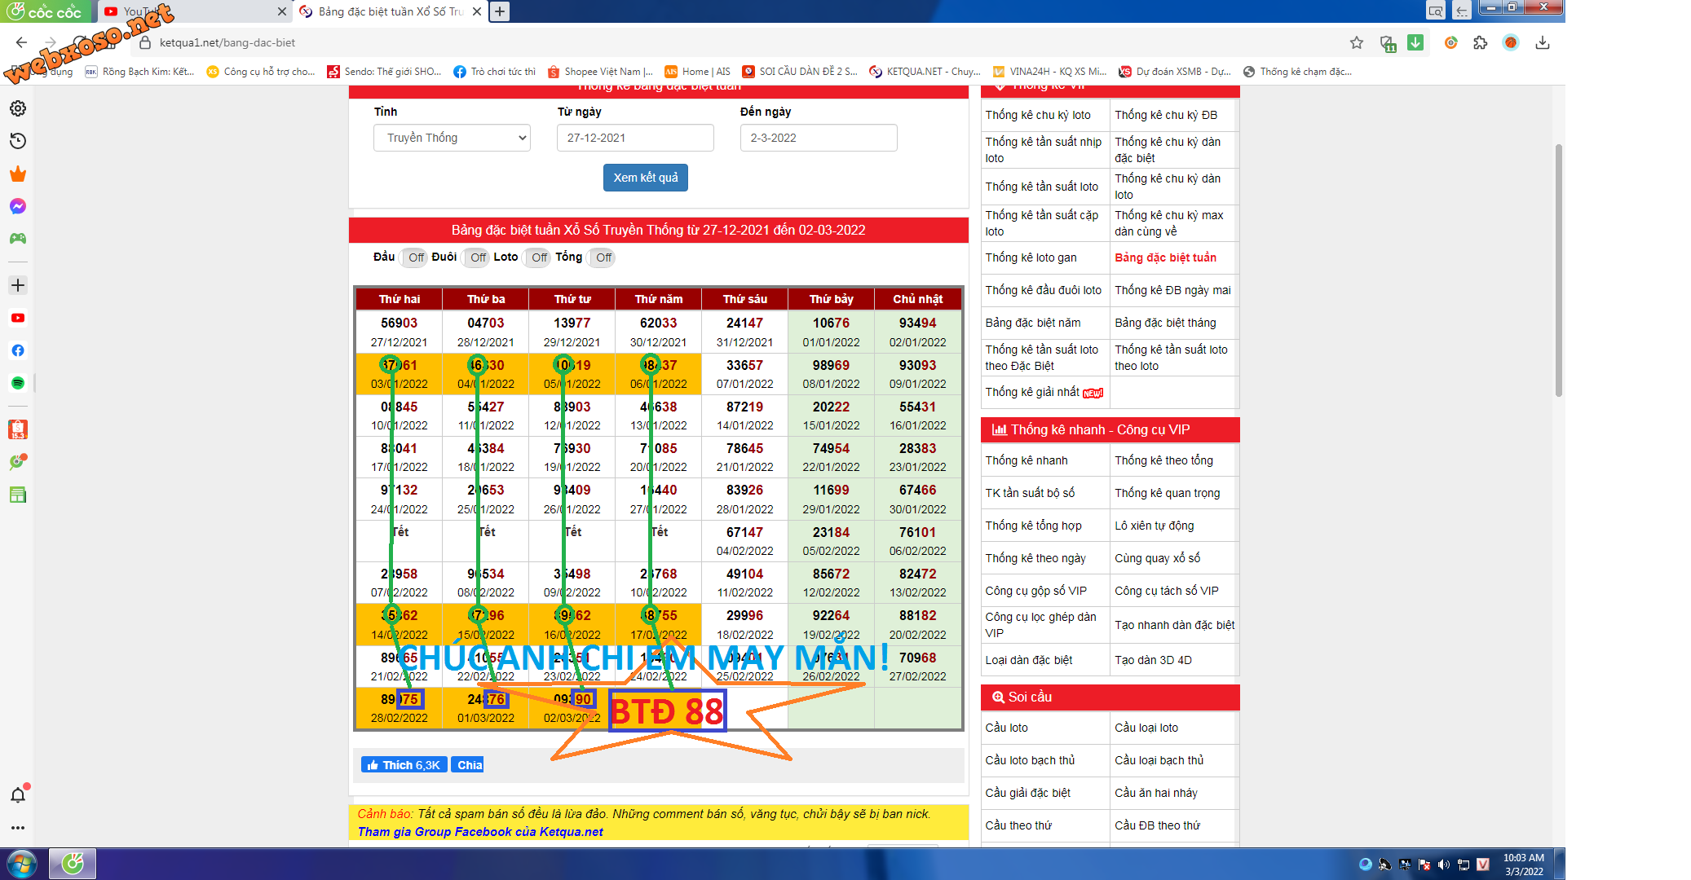Open Dự đoán XSMB bookmark

pos(1175,72)
